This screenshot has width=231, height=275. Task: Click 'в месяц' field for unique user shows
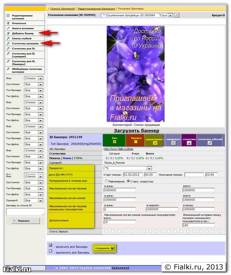pos(198,209)
